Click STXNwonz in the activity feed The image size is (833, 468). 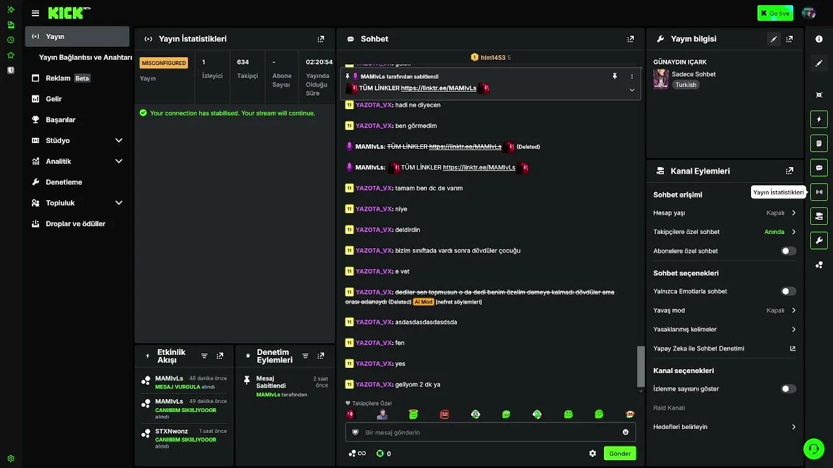point(172,431)
